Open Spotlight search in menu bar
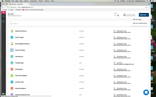 pyautogui.click(x=147, y=1)
